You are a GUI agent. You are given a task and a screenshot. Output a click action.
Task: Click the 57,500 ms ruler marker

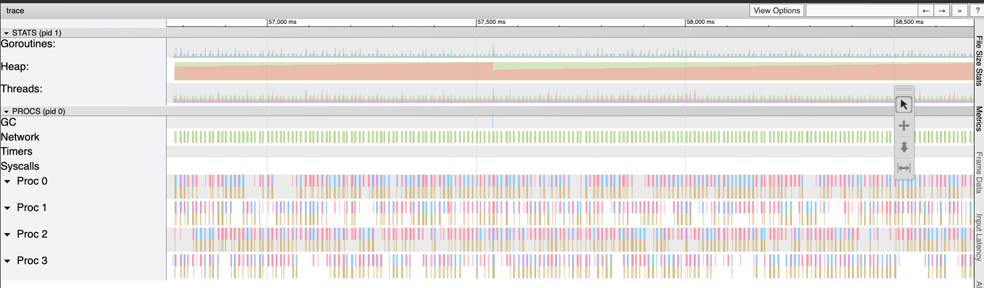click(491, 22)
